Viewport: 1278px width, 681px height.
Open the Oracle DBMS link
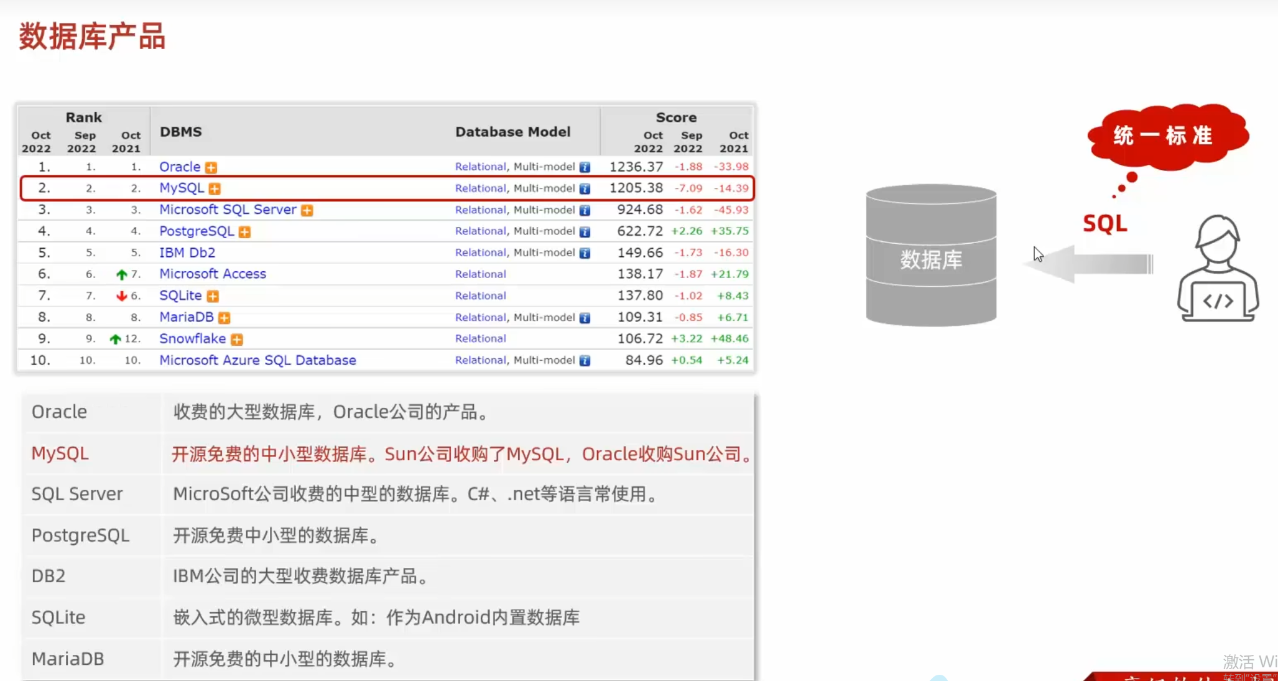pos(180,167)
